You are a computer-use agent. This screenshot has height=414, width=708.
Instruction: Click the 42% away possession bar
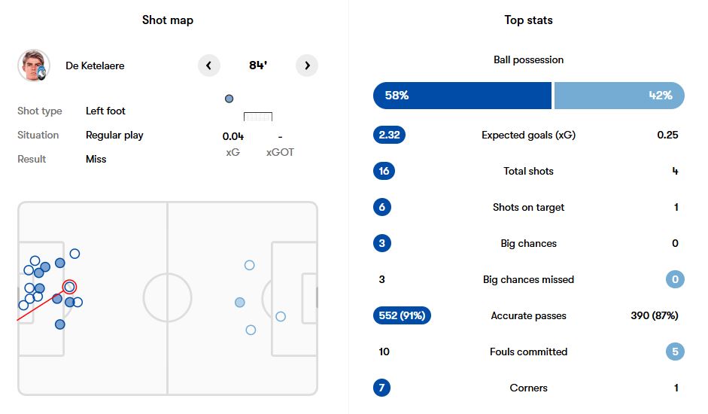pyautogui.click(x=619, y=96)
